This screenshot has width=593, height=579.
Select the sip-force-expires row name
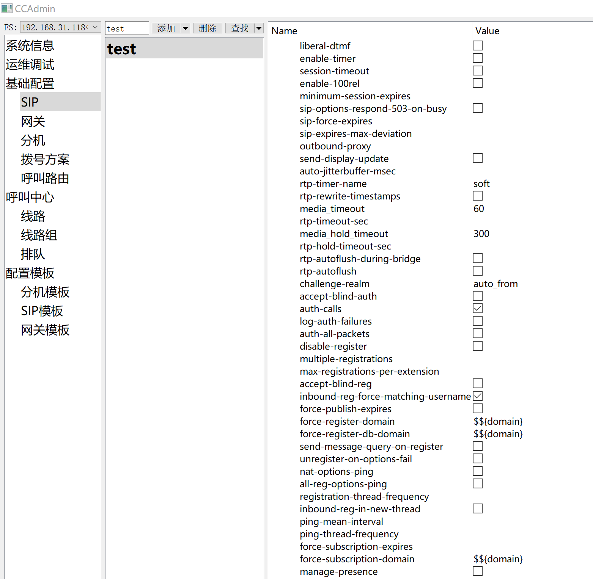(336, 121)
